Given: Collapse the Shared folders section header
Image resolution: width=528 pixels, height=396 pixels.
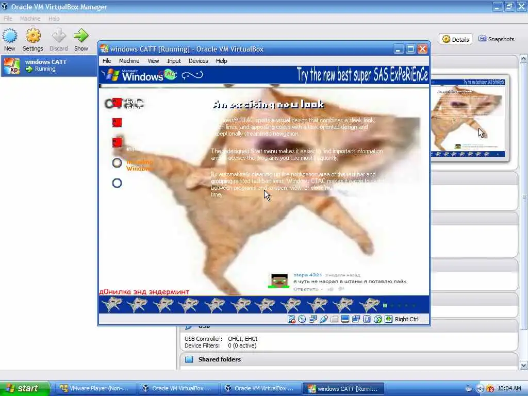Looking at the screenshot, I should [x=349, y=359].
